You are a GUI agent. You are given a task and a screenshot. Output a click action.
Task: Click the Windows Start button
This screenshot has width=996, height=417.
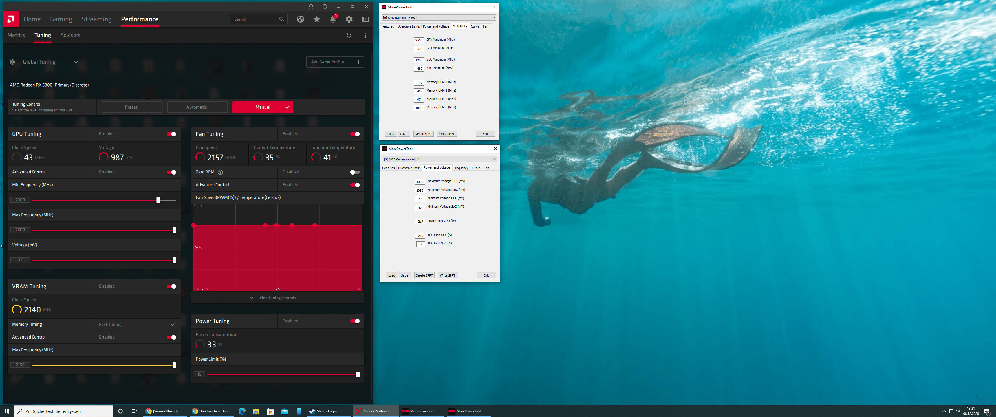tap(7, 411)
